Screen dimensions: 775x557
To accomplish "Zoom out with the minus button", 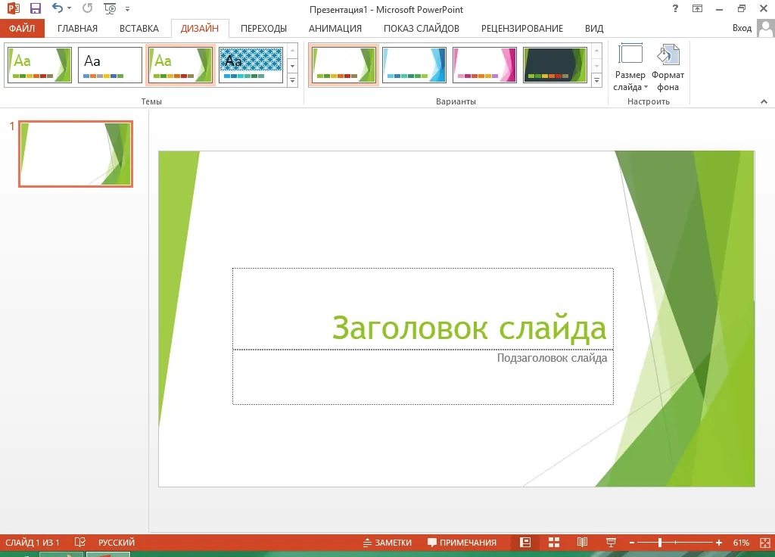I will tap(632, 543).
